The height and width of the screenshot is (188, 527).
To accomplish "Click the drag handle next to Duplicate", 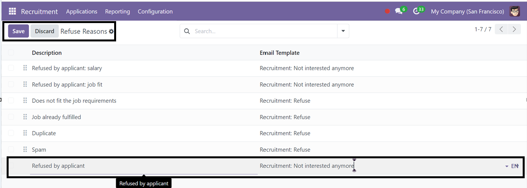I will (x=25, y=133).
